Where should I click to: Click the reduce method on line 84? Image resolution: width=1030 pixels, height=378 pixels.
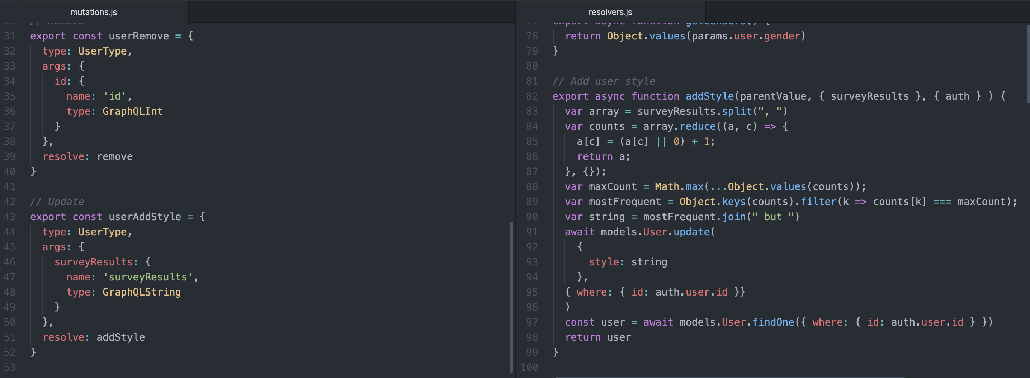(x=698, y=126)
